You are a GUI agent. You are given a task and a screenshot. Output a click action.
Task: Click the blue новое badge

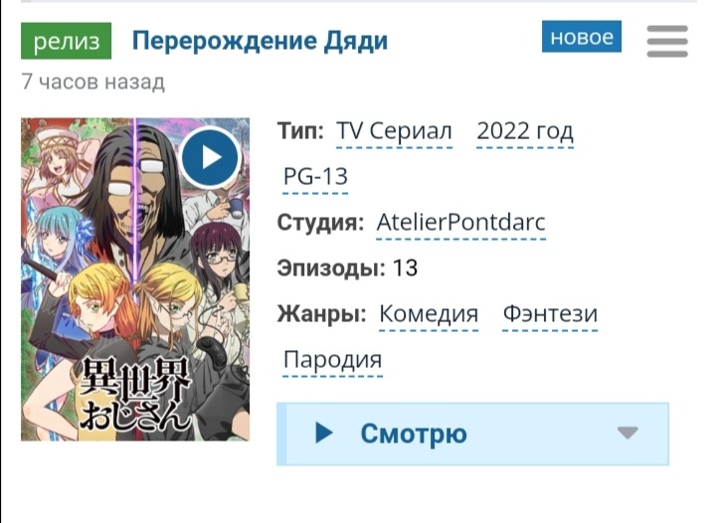click(582, 37)
